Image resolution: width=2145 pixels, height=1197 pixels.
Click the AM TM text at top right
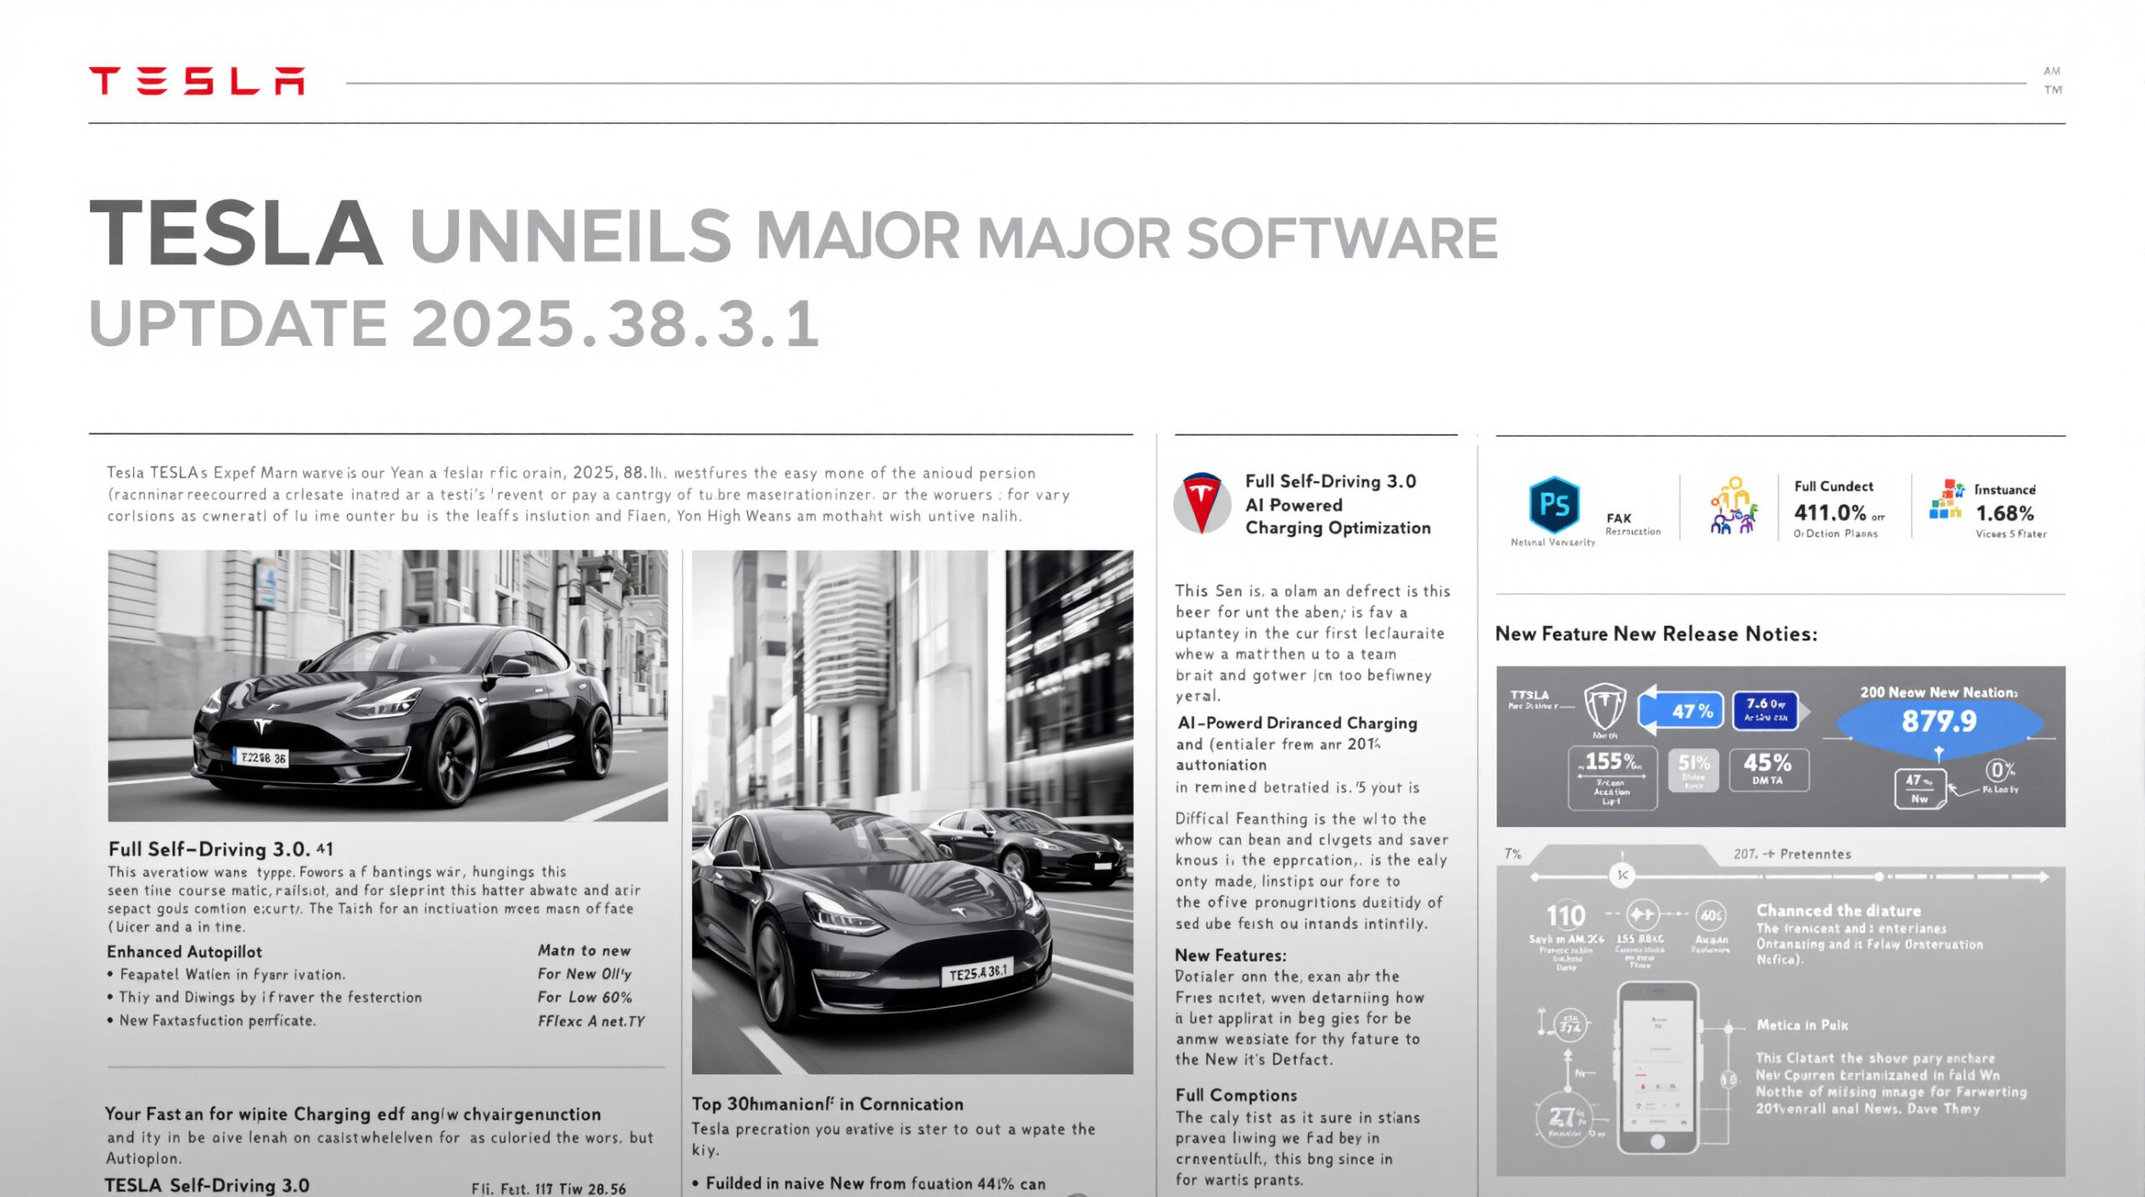(2052, 80)
